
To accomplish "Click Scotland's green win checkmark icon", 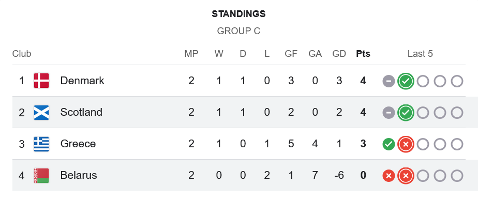I will point(406,113).
